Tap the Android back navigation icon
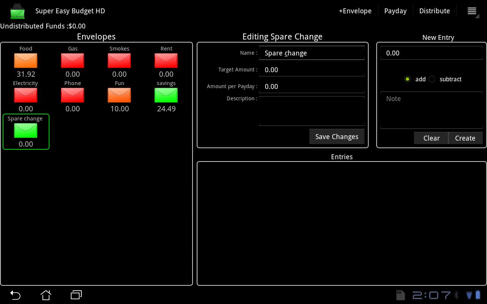This screenshot has height=304, width=487. point(15,295)
